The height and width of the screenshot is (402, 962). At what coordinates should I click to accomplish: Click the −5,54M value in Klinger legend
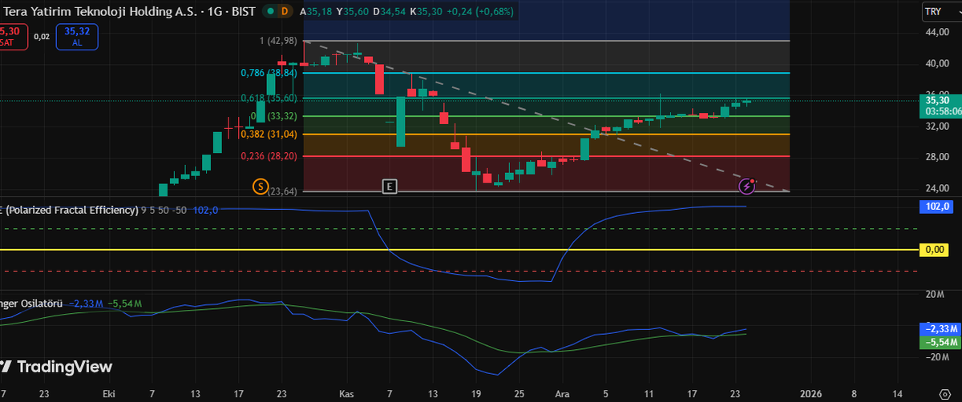coord(125,304)
